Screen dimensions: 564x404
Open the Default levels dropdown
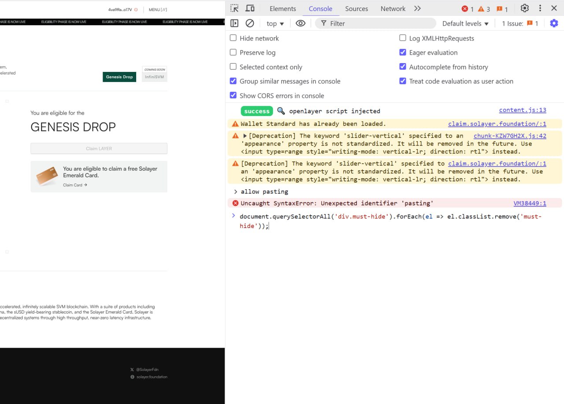pyautogui.click(x=465, y=23)
